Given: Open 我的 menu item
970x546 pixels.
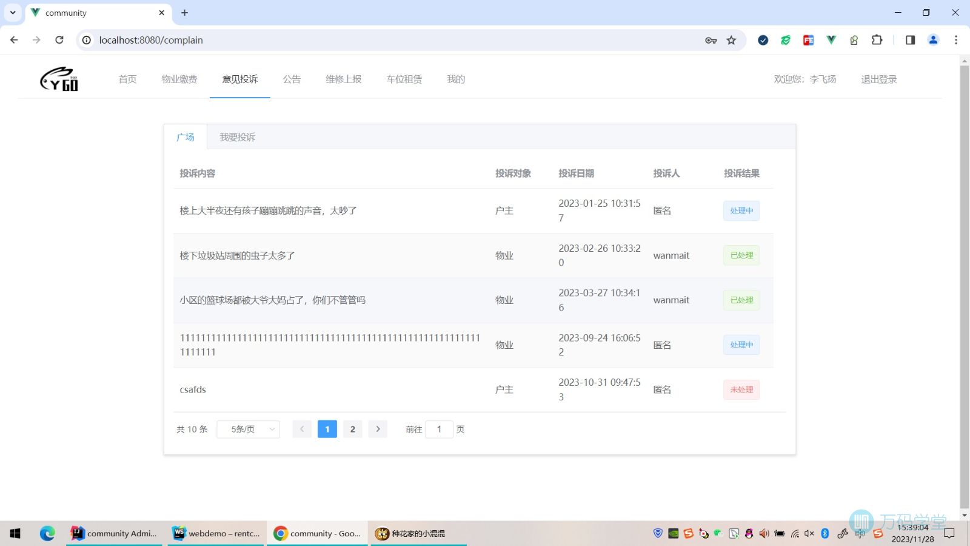Looking at the screenshot, I should (x=456, y=79).
